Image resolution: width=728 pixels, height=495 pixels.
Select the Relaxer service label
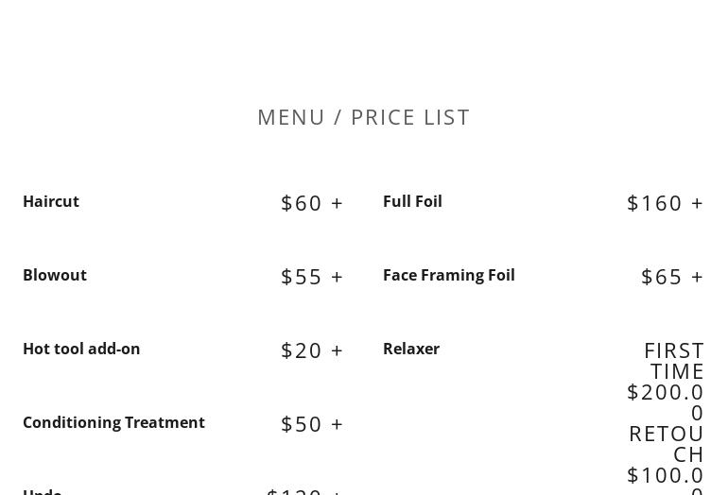[x=411, y=349]
